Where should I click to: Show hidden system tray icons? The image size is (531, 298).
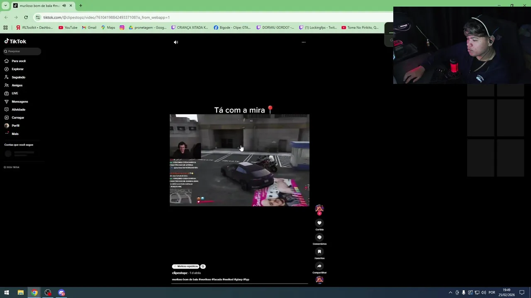[451, 293]
